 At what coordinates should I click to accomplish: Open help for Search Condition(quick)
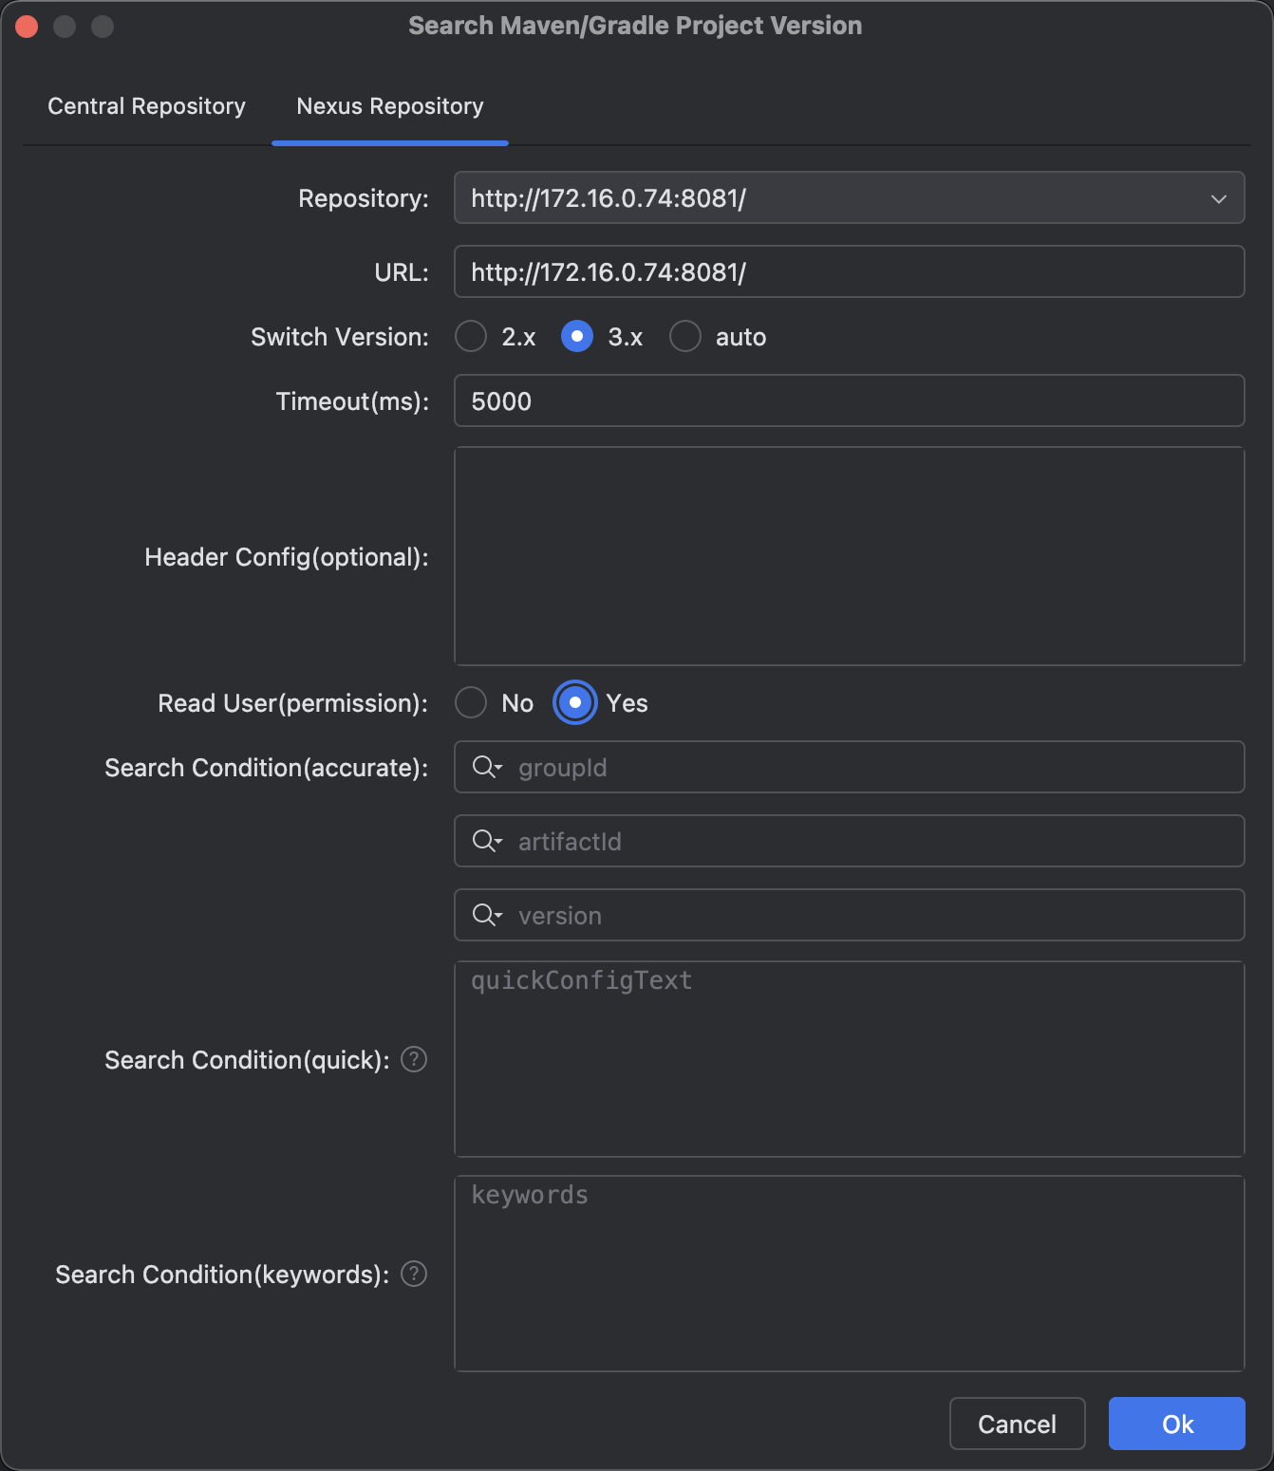(414, 1059)
